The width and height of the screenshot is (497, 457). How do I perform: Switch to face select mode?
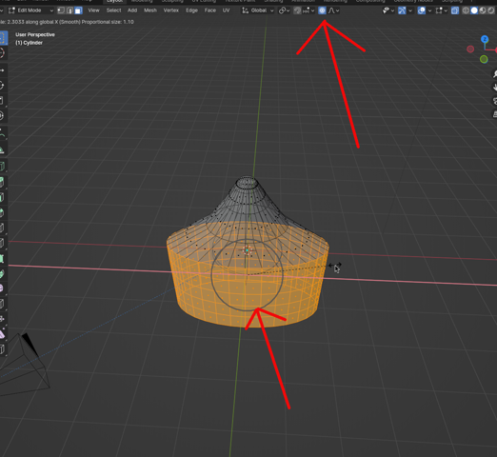coord(78,10)
